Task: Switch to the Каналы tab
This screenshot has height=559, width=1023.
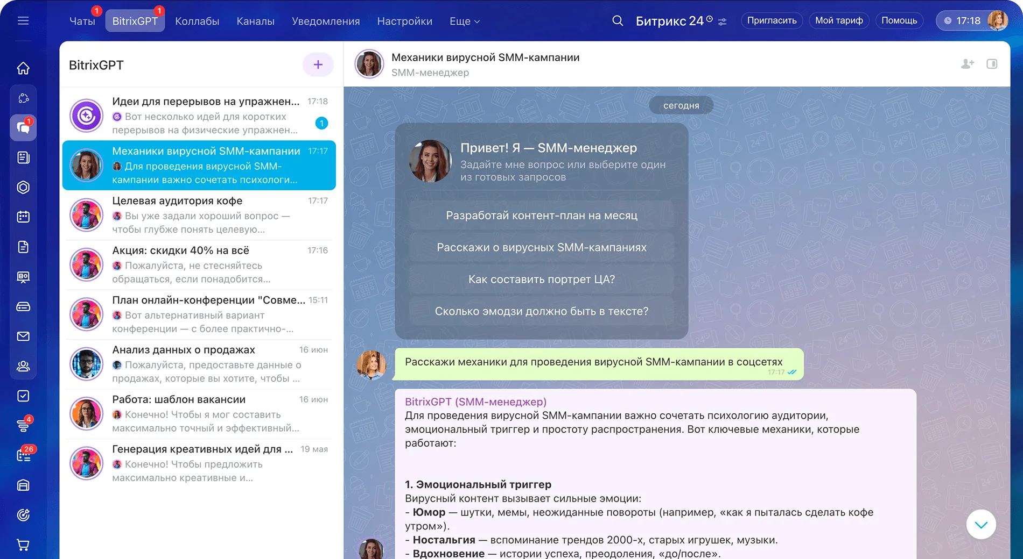Action: point(256,21)
